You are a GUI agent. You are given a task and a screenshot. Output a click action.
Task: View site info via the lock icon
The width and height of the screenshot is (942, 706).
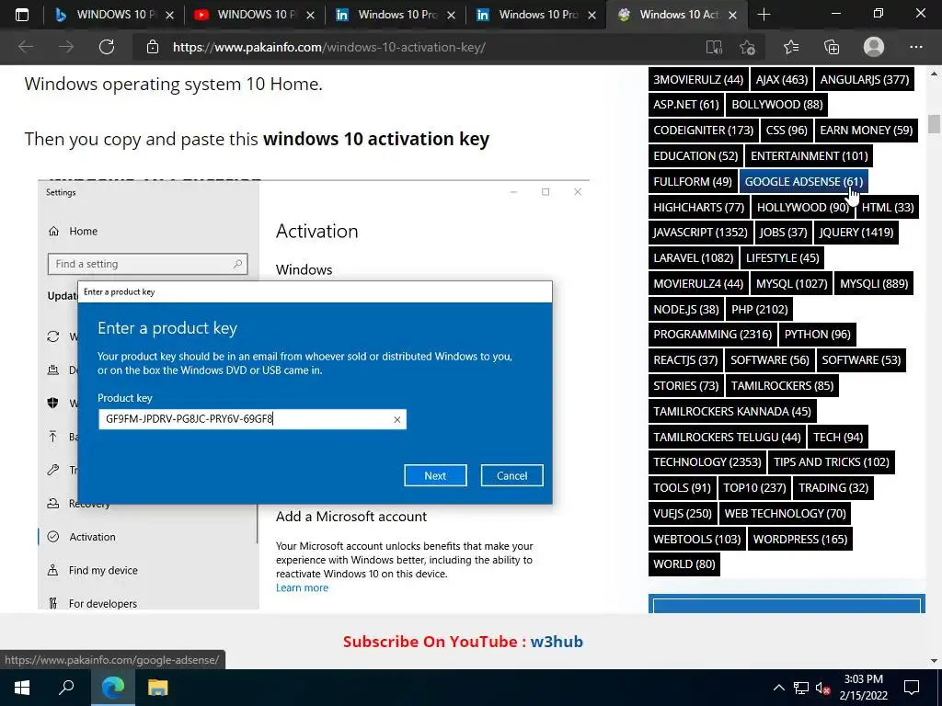click(153, 47)
